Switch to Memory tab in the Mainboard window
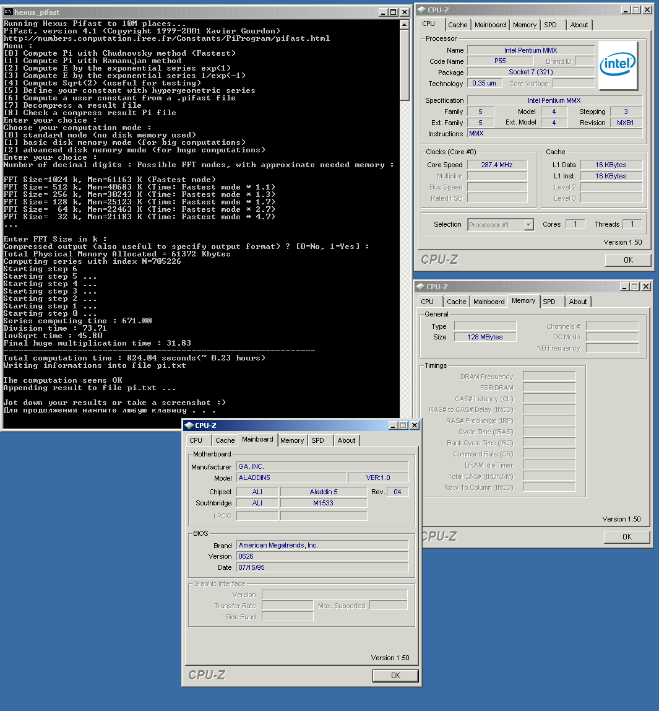This screenshot has height=711, width=659. point(291,440)
